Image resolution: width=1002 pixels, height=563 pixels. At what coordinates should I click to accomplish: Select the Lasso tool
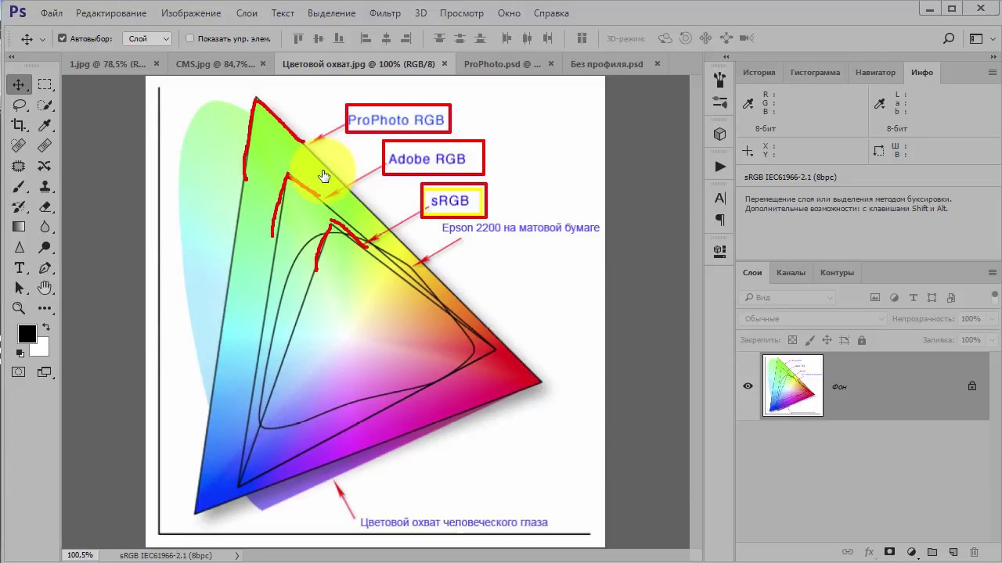coord(19,105)
